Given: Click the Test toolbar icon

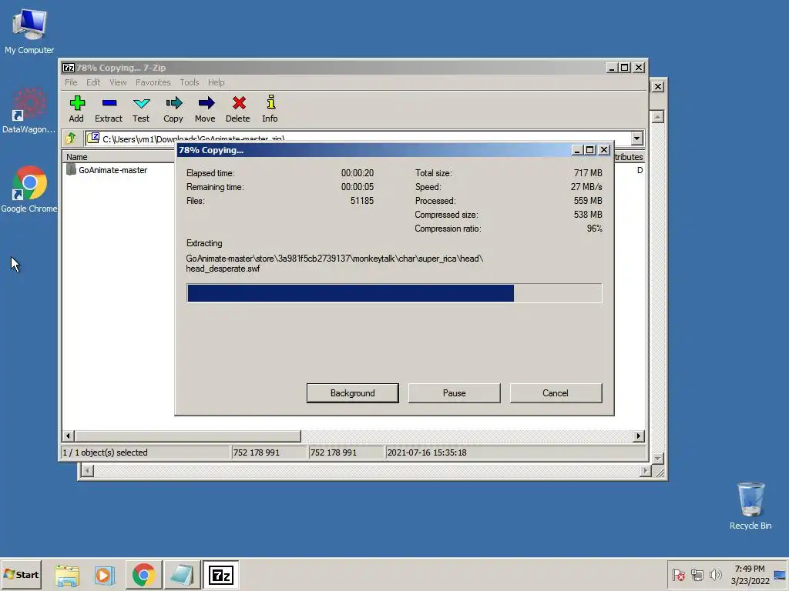Looking at the screenshot, I should [141, 109].
